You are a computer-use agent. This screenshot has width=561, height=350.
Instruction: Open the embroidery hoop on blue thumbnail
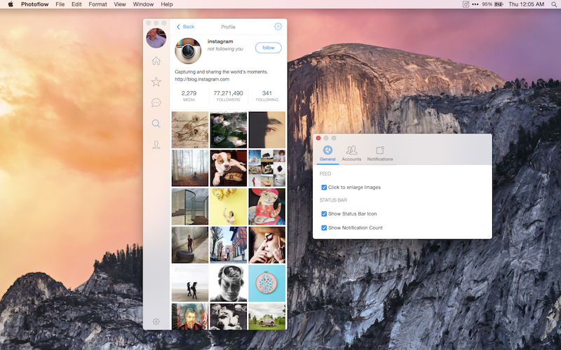coord(267,283)
